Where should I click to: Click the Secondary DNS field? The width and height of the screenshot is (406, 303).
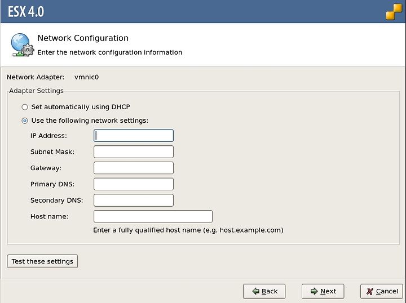(134, 200)
